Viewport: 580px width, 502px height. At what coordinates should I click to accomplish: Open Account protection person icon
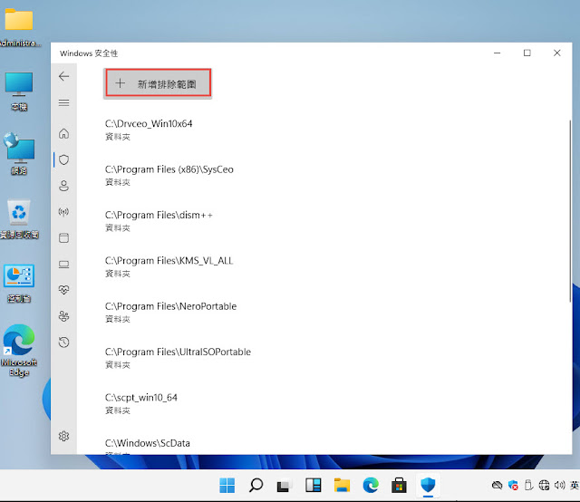64,186
